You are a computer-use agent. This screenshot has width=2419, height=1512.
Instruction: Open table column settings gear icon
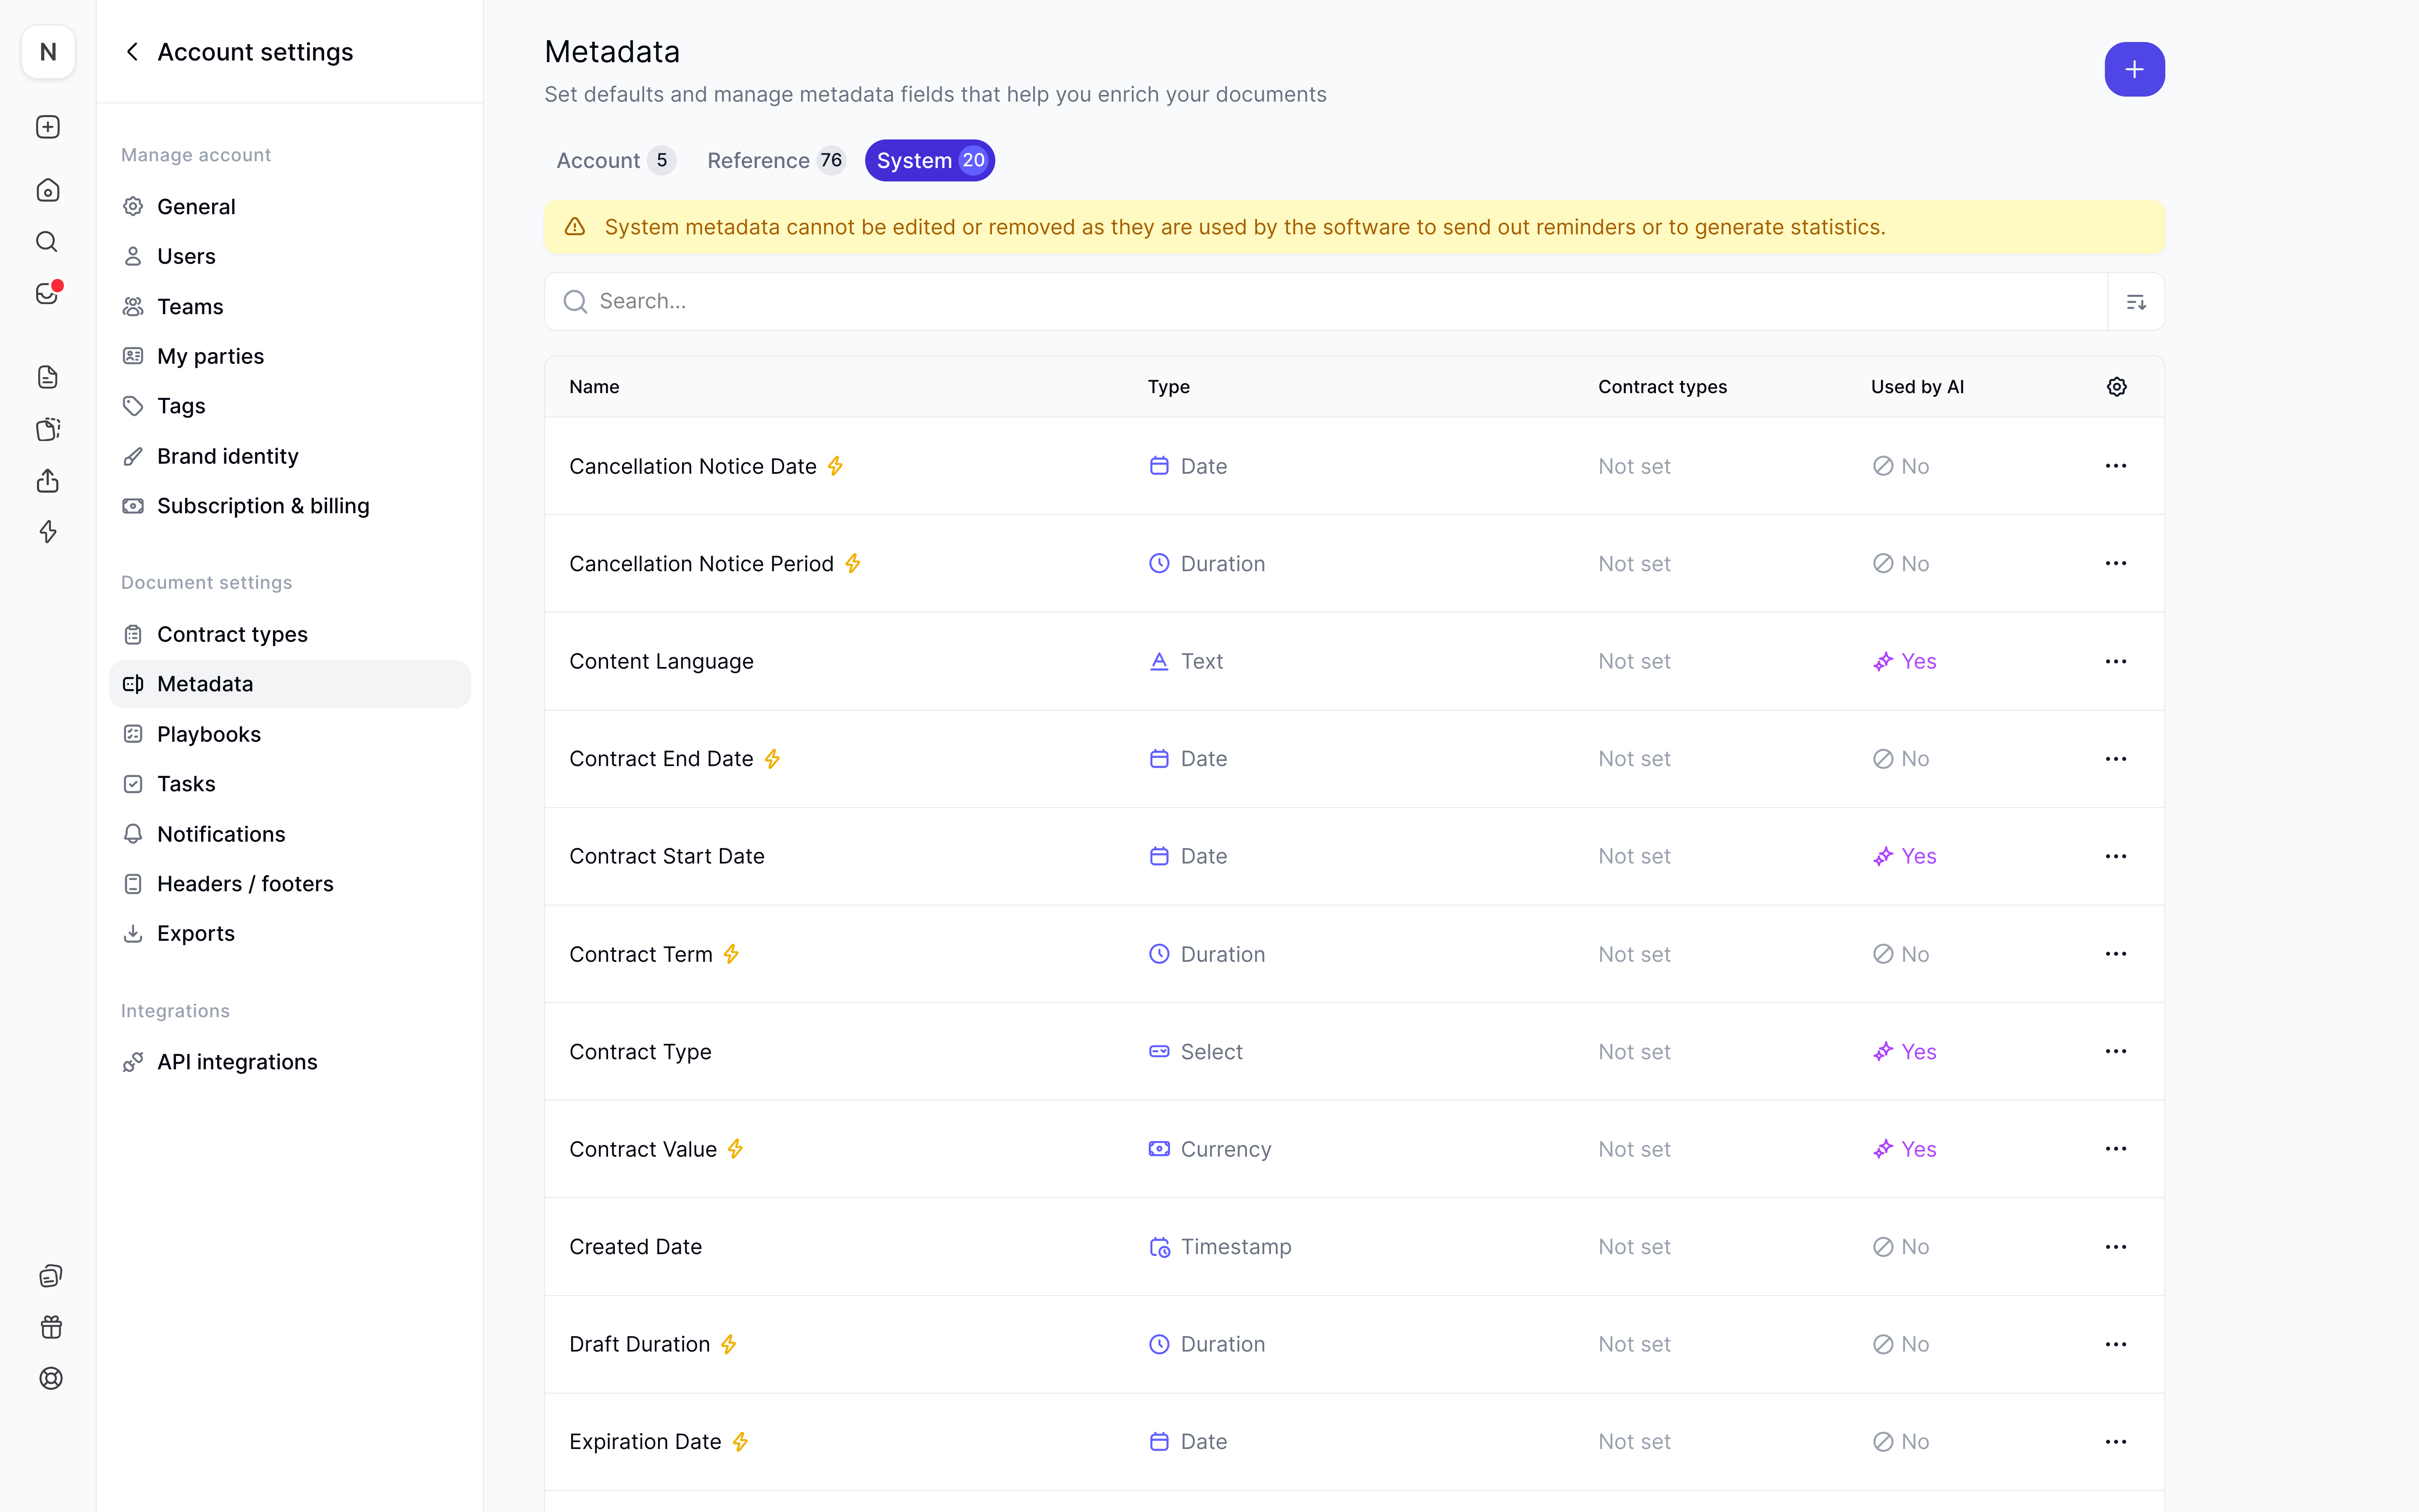[2116, 387]
